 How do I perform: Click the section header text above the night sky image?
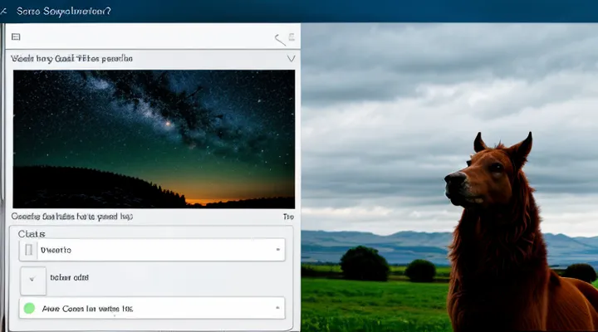pyautogui.click(x=71, y=59)
